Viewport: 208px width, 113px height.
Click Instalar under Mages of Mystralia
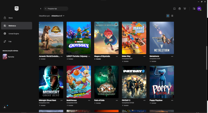[x=98, y=59]
